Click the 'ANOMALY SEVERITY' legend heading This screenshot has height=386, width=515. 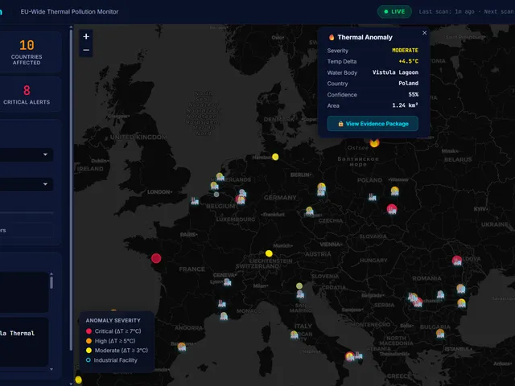tap(113, 320)
